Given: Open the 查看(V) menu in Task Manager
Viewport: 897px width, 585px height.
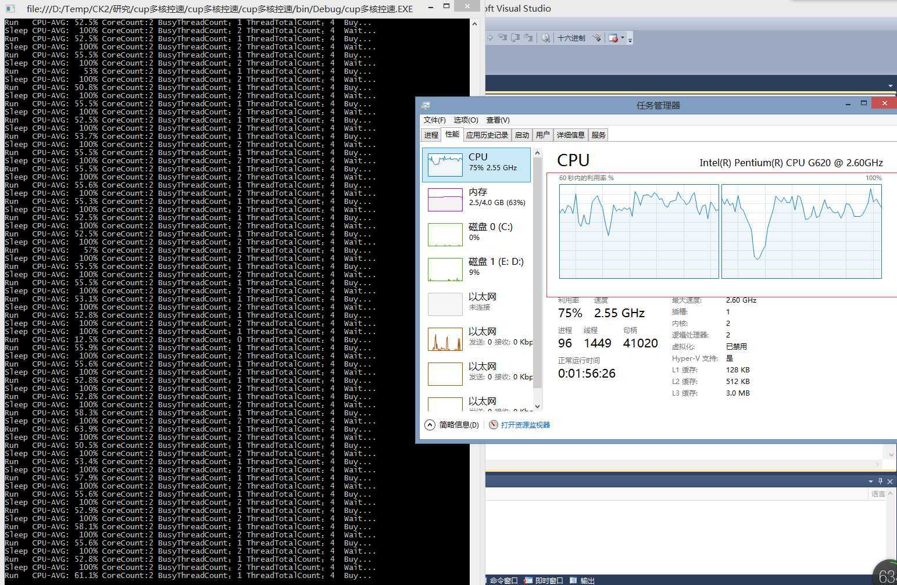Looking at the screenshot, I should tap(498, 120).
